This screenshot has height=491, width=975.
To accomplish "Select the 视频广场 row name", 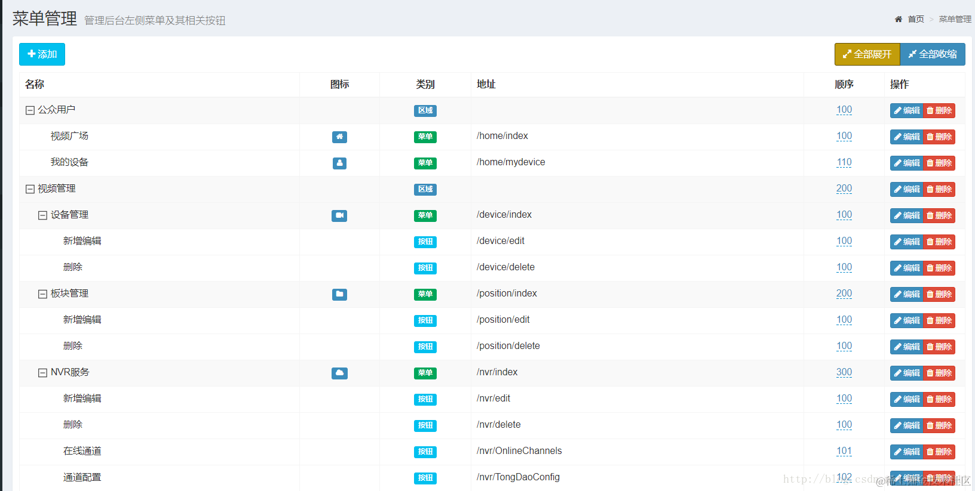I will tap(69, 136).
